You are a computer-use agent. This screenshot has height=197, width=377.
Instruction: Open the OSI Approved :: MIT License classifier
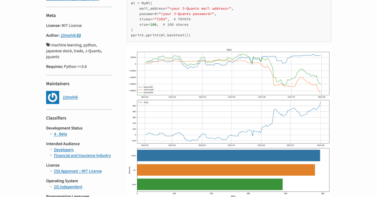[x=78, y=171]
